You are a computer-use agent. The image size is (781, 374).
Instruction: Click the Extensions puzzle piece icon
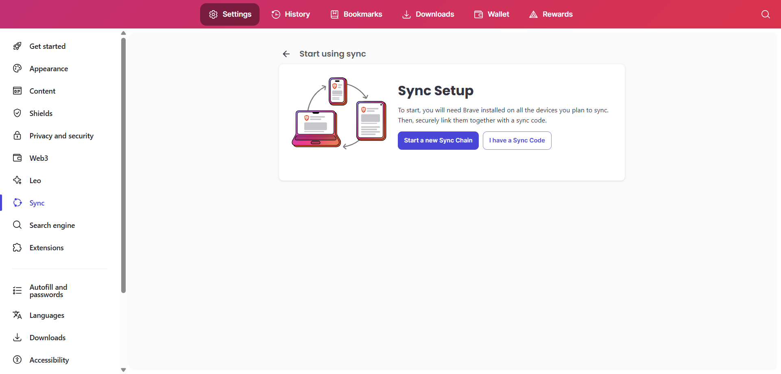tap(17, 247)
